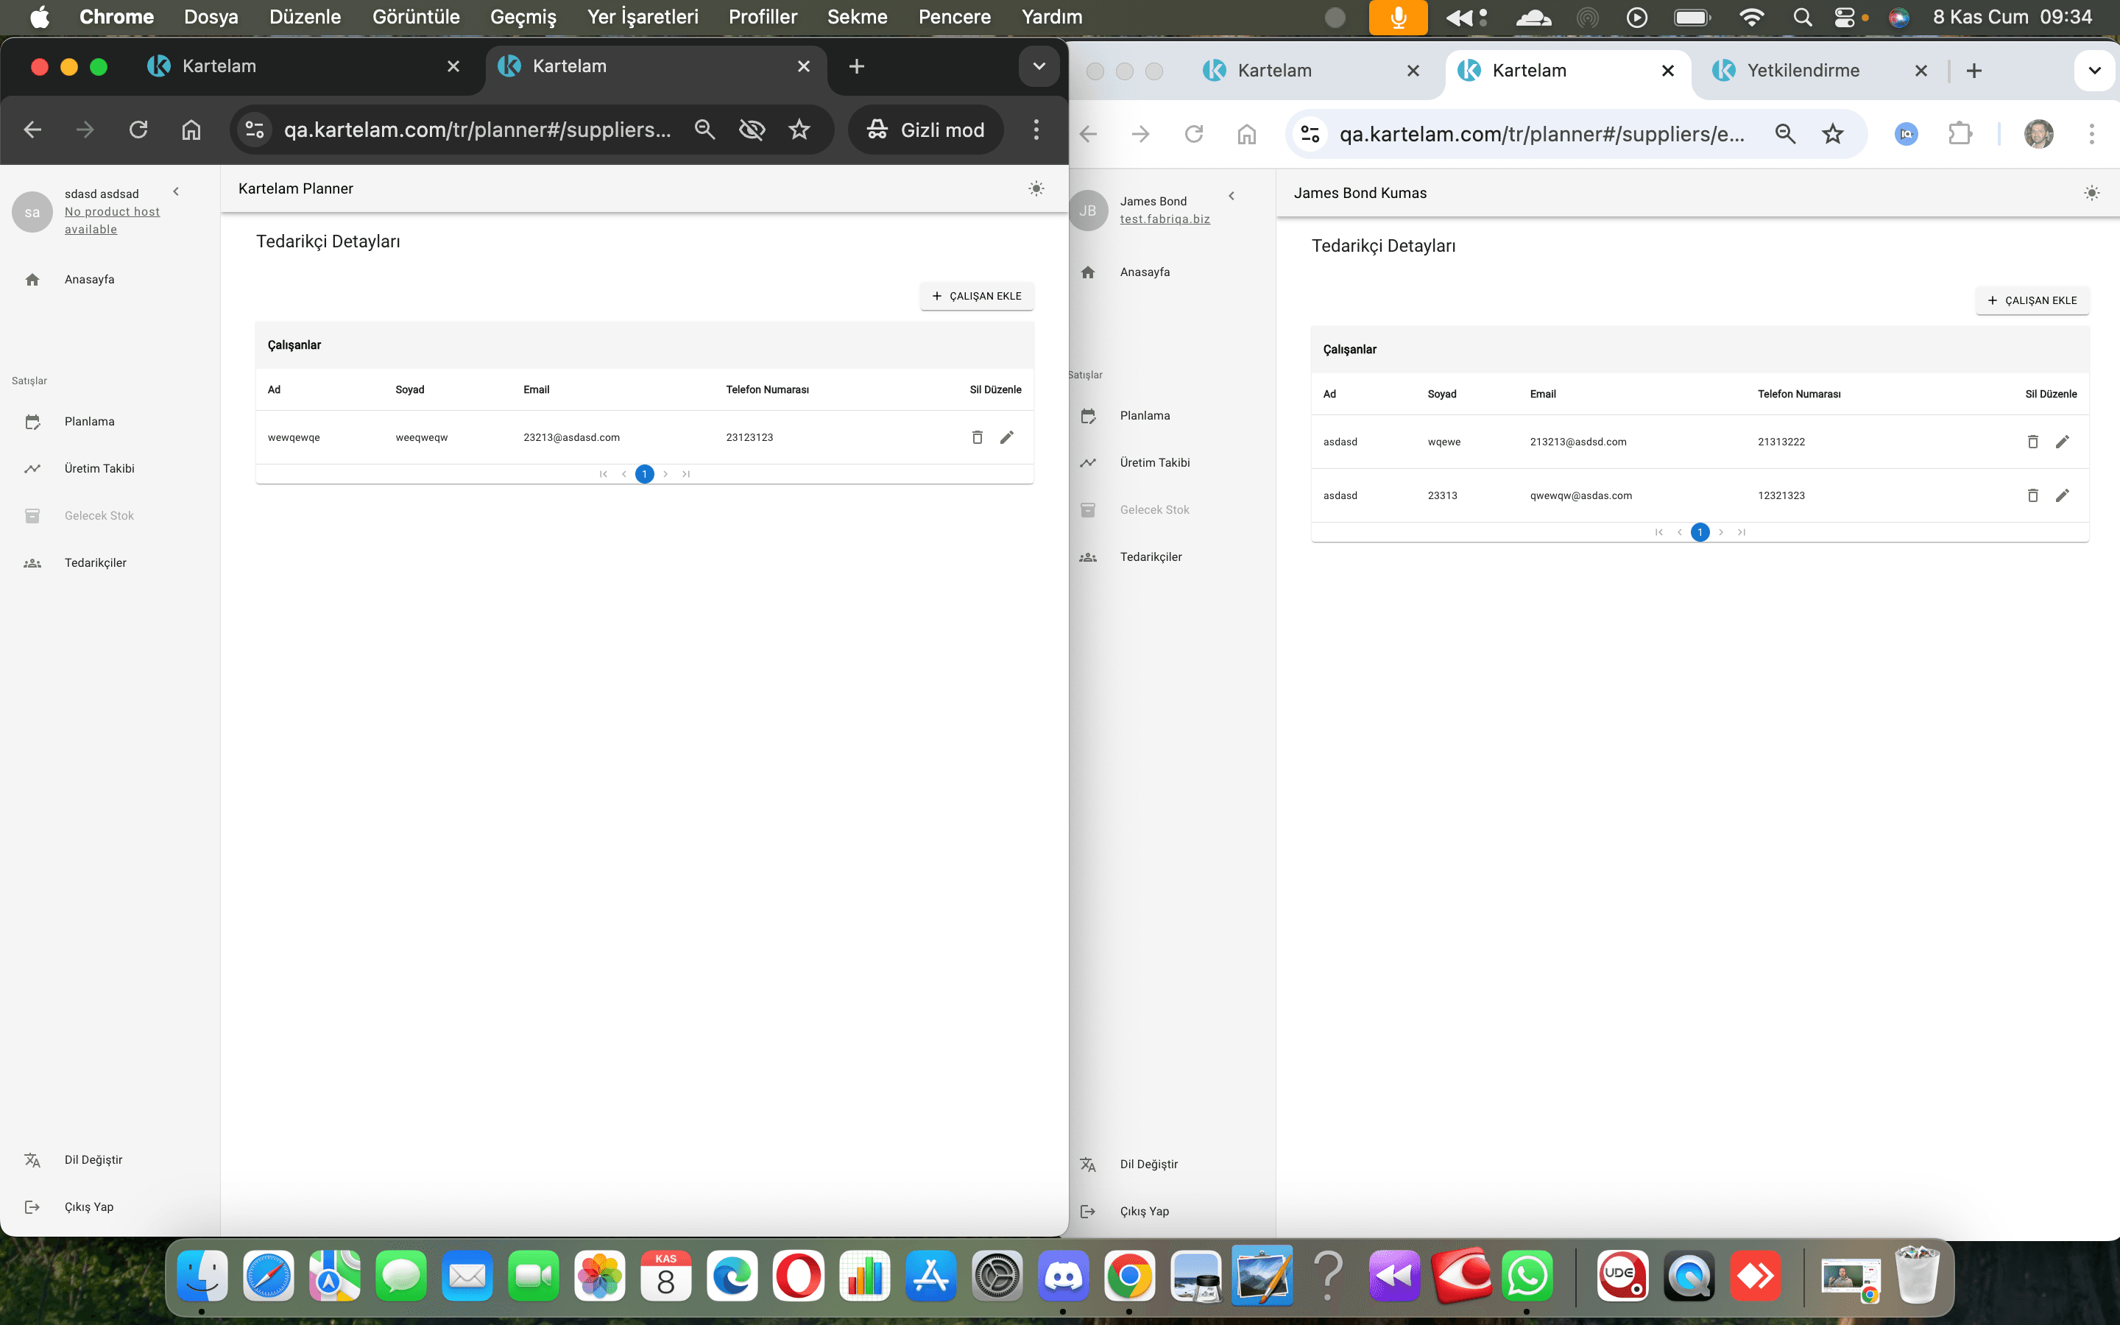Select page 1 in the right window pagination
The image size is (2120, 1325).
(1700, 532)
